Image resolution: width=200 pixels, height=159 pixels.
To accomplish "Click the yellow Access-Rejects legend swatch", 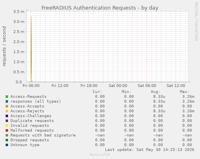I will (7, 111).
